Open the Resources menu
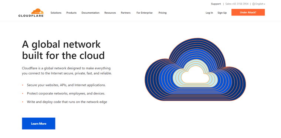Screen dimensions: 281x138 110,13
